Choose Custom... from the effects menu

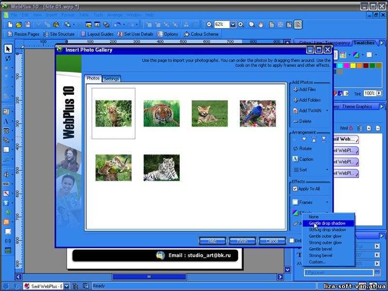click(x=329, y=262)
